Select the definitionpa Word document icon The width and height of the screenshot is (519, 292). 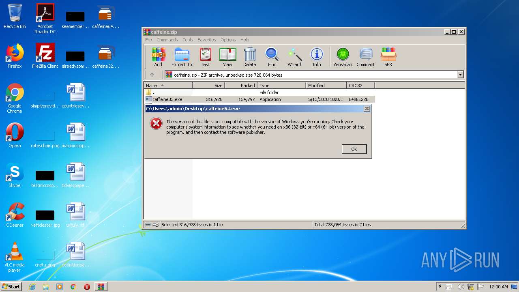point(75,255)
